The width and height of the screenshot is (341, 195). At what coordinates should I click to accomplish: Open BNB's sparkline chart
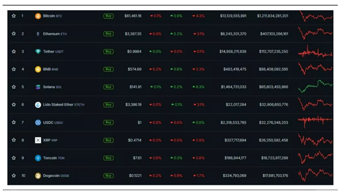pos(315,69)
